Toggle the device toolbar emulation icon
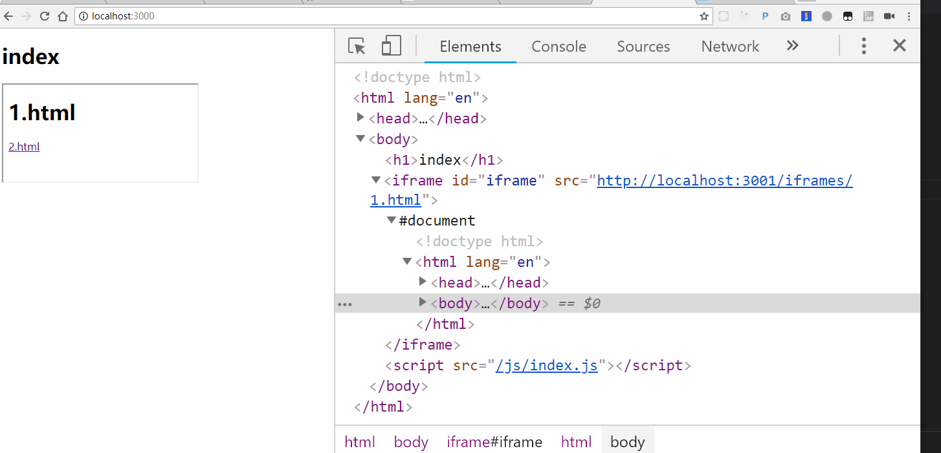The width and height of the screenshot is (941, 453). coord(390,45)
